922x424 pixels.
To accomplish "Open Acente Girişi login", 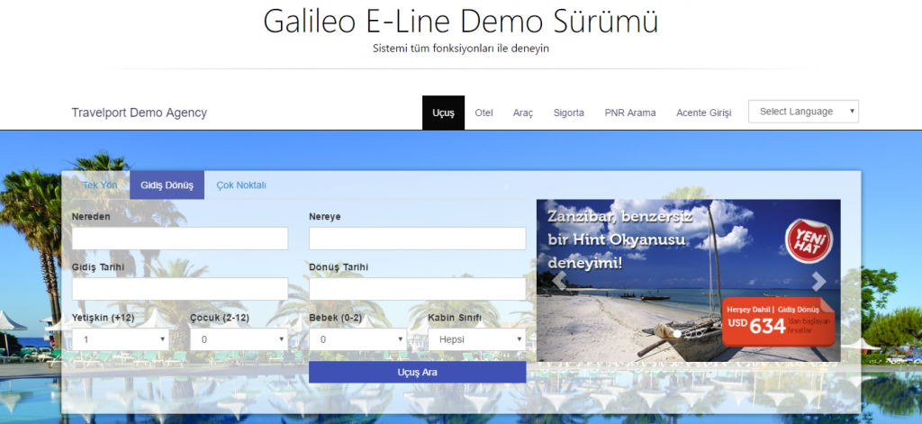I will (x=704, y=113).
